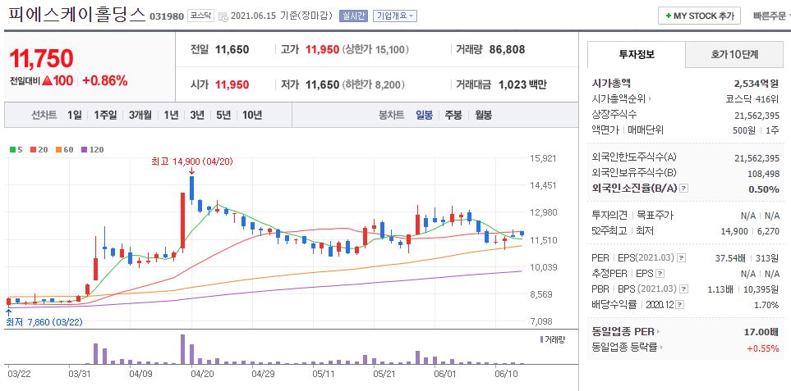The image size is (791, 391).
Task: Open the 빠른주문 dropdown
Action: tap(770, 16)
